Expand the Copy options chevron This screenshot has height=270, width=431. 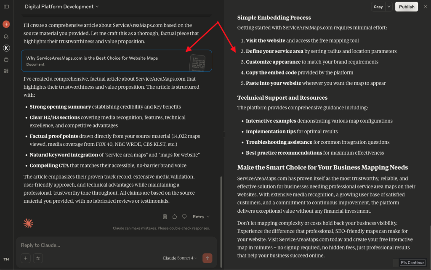click(x=389, y=7)
